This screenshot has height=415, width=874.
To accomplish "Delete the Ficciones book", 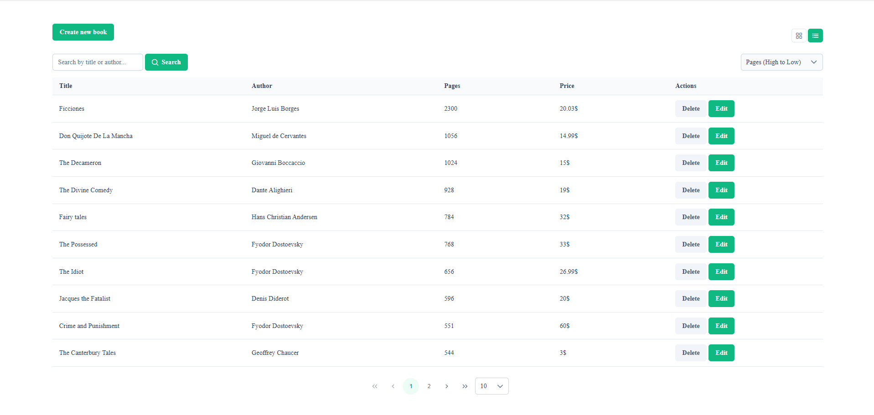I will [691, 109].
